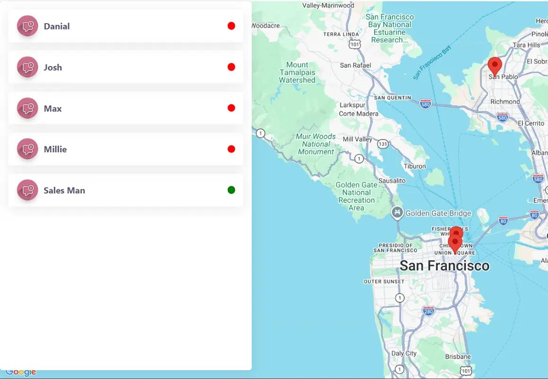Click the Tiburon map label

tap(415, 166)
